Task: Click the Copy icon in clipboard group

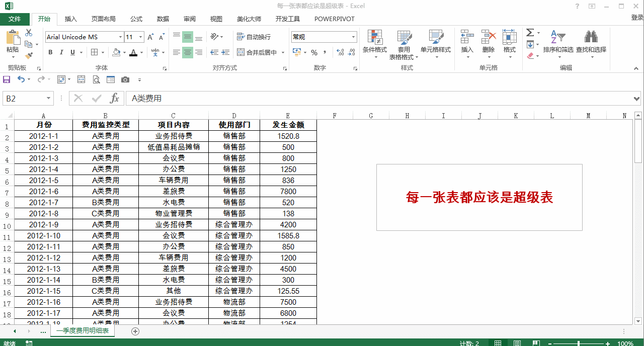Action: pyautogui.click(x=28, y=44)
